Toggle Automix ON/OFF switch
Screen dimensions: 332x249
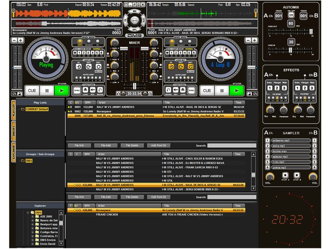click(x=291, y=15)
